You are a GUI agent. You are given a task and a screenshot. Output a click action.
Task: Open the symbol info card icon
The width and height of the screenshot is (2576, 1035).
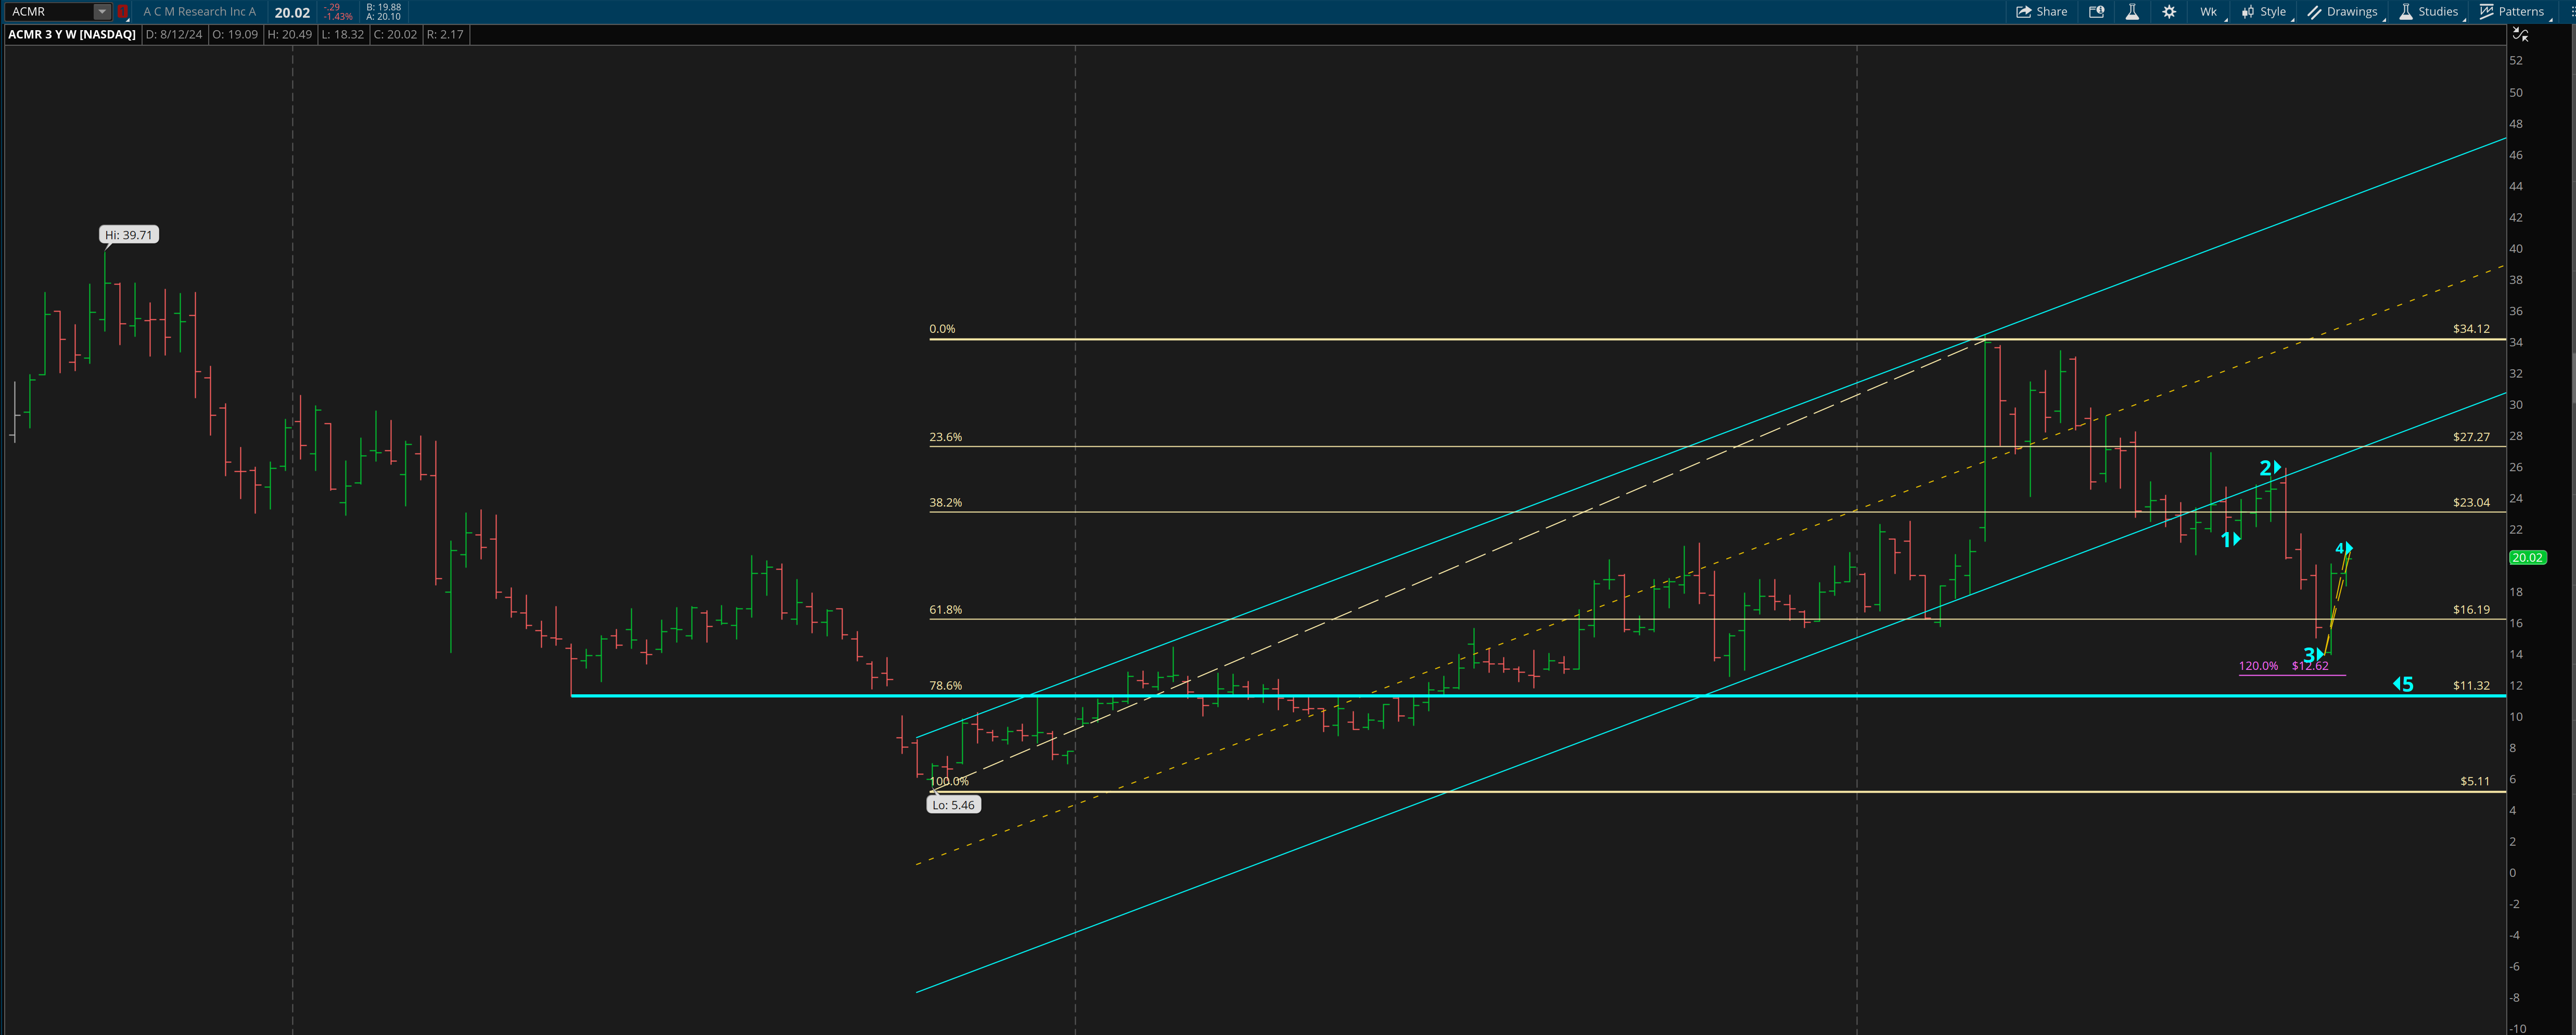coord(2096,12)
